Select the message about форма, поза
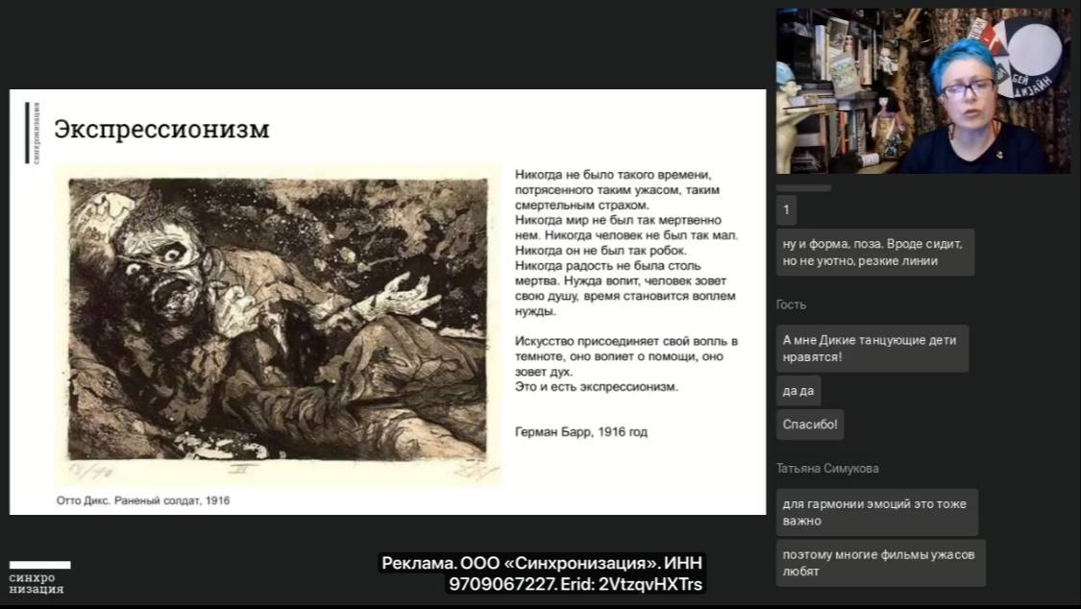Screen dimensions: 1081x609 point(874,252)
